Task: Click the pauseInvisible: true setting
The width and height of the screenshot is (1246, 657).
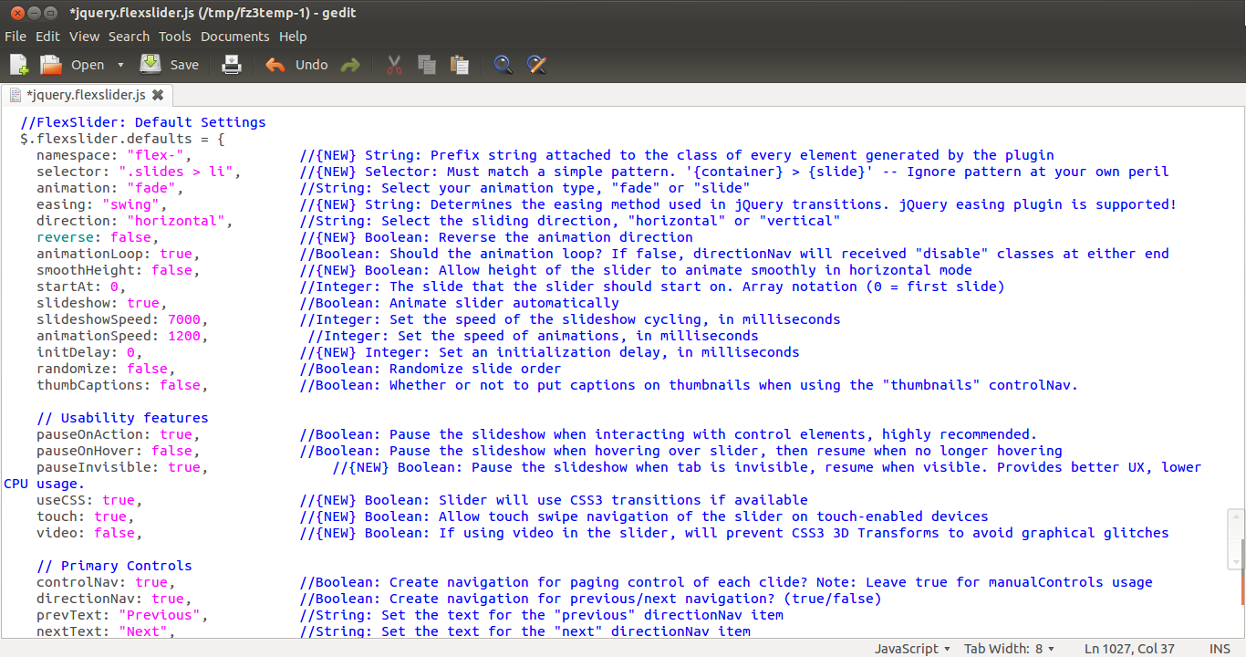Action: click(x=122, y=467)
